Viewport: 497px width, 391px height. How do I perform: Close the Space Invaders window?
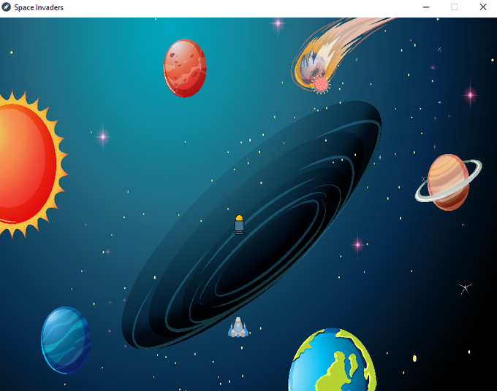click(482, 7)
